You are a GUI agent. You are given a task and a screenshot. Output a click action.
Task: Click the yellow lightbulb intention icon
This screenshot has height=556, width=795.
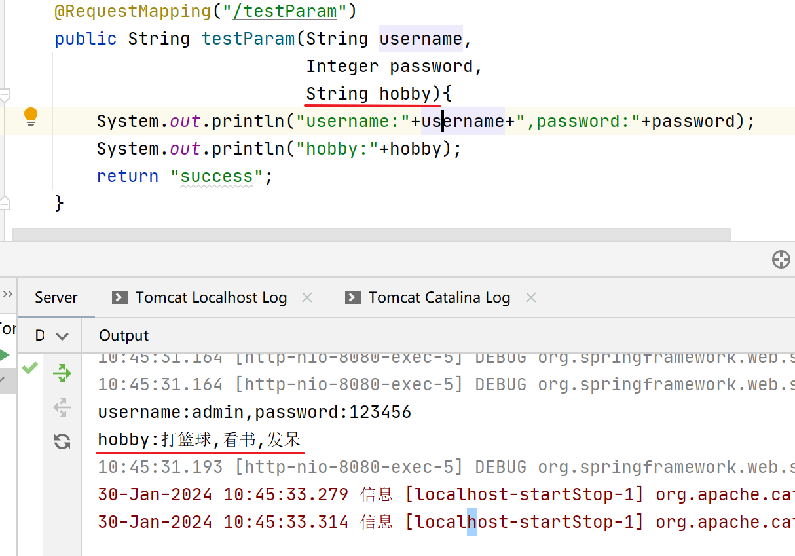pos(31,117)
